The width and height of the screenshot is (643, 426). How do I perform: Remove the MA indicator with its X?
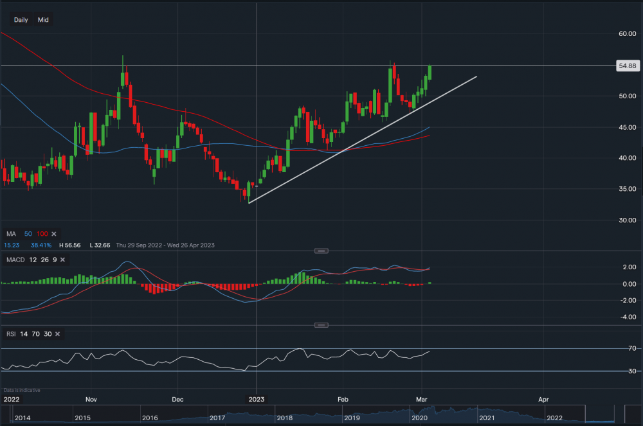point(54,234)
